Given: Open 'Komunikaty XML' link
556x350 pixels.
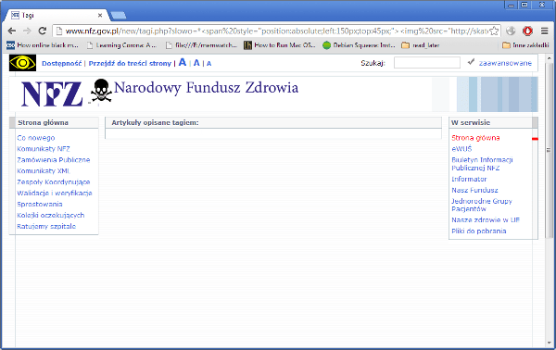Looking at the screenshot, I should point(44,170).
